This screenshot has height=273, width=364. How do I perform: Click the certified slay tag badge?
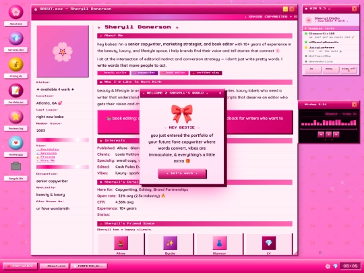click(x=206, y=73)
